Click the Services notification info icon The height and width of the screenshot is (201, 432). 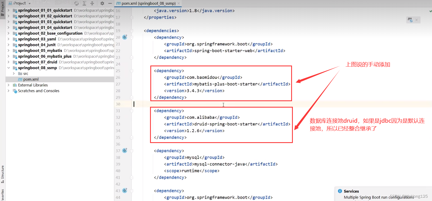pyautogui.click(x=340, y=191)
